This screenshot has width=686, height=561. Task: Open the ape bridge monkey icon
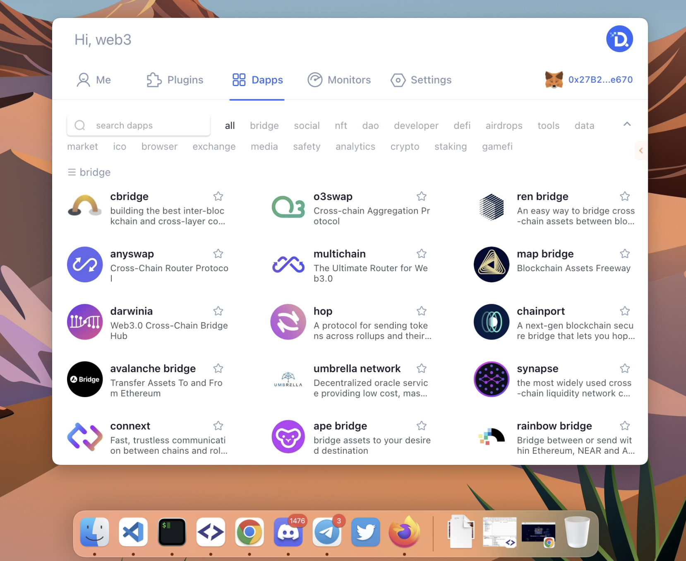[288, 437]
